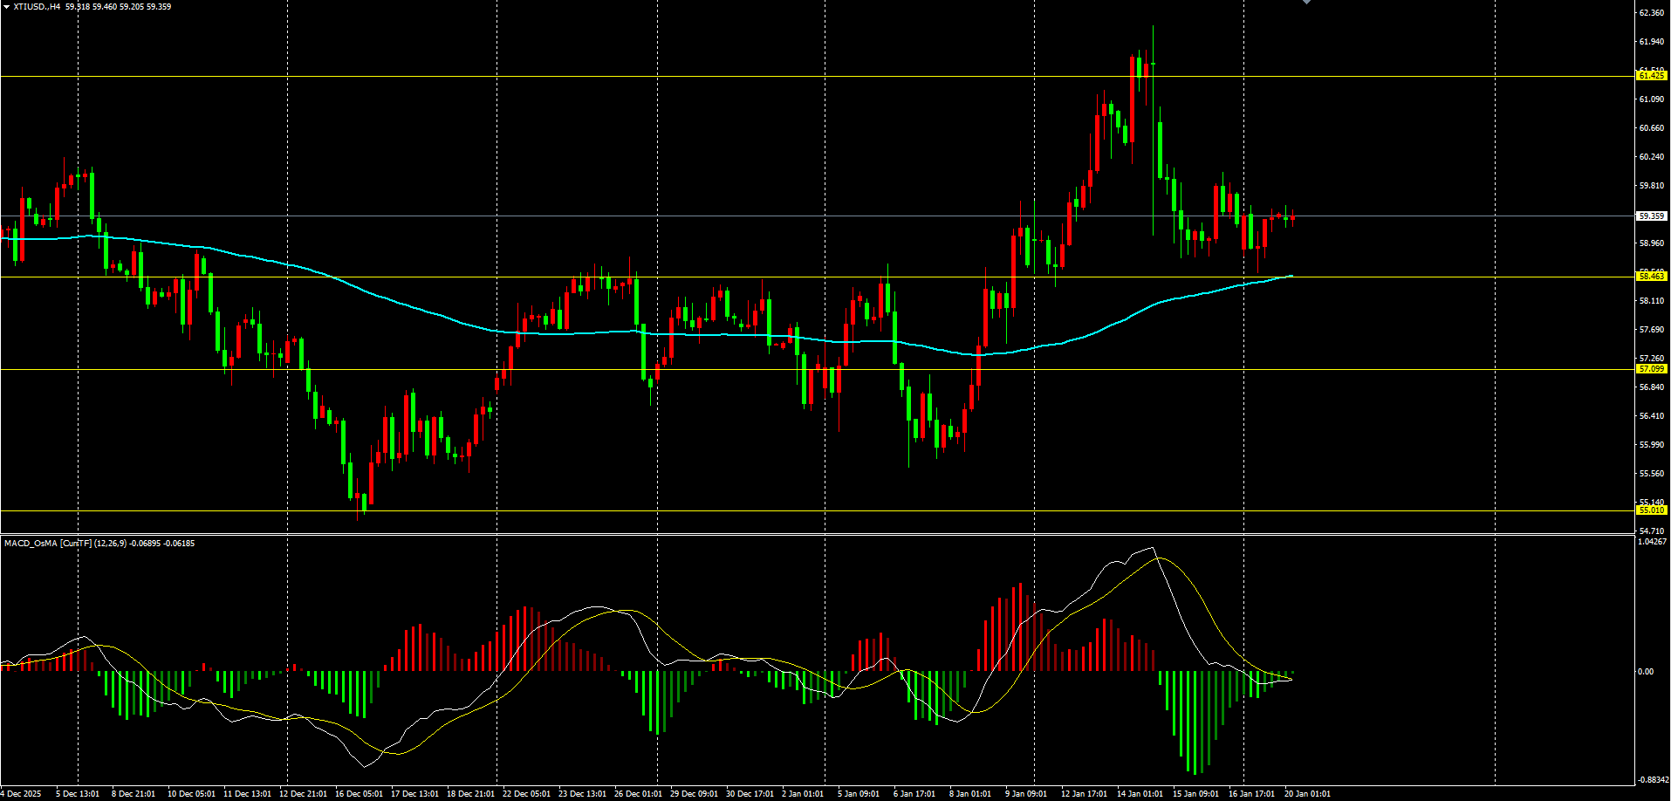Select the yellow 55.010 price level tag
The width and height of the screenshot is (1671, 801).
pyautogui.click(x=1651, y=510)
